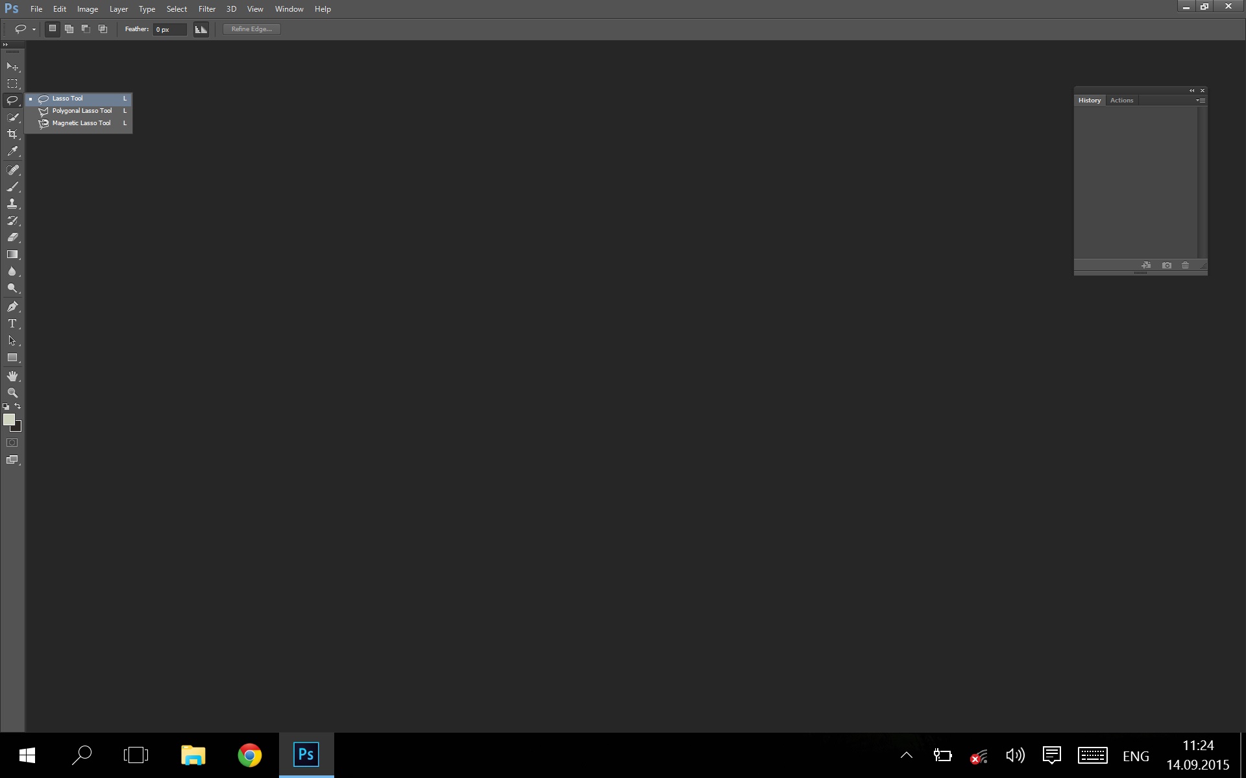Choose the Gradient tool

click(12, 254)
